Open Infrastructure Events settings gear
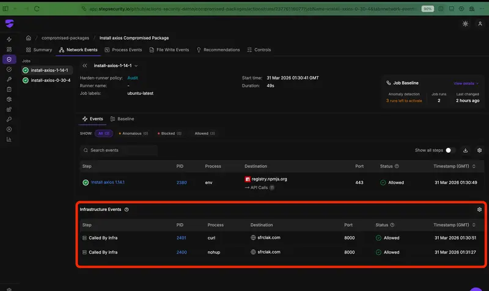Image resolution: width=489 pixels, height=291 pixels. click(479, 209)
